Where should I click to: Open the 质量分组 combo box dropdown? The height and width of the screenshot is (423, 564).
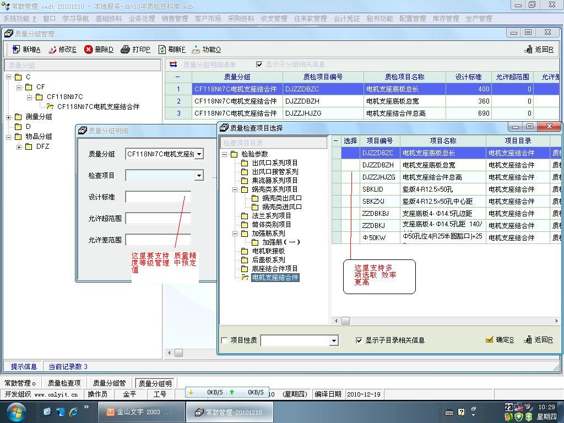(x=199, y=154)
